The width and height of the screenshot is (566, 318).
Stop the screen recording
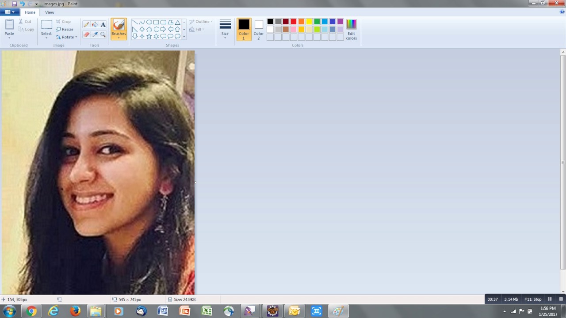tap(561, 299)
